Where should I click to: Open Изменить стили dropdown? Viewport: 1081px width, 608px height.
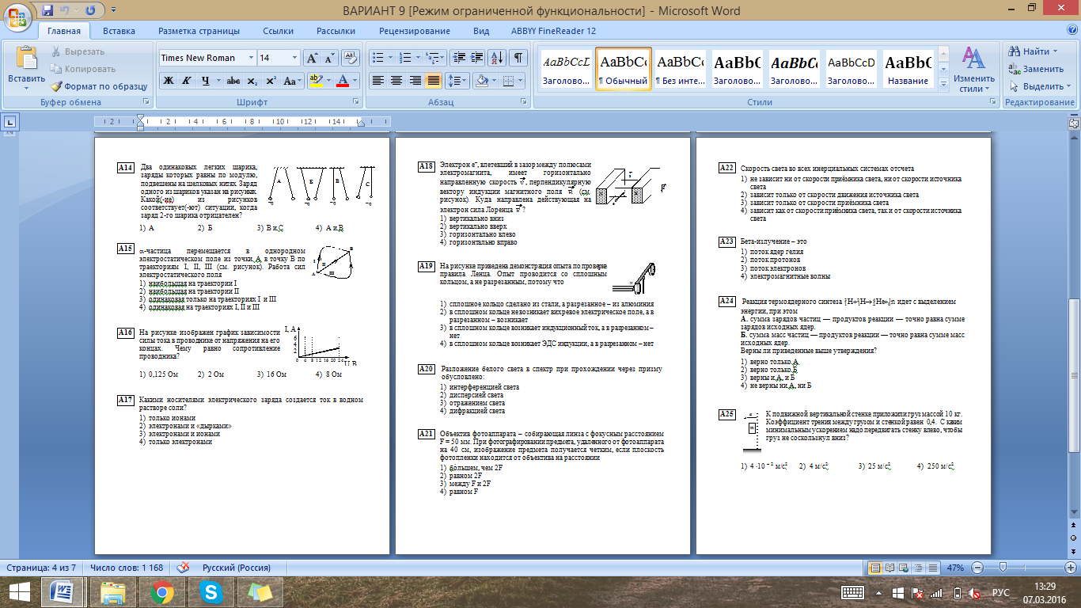coord(973,70)
